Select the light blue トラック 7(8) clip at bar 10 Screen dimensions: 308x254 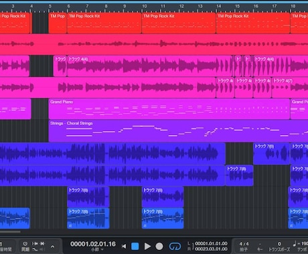point(163,219)
